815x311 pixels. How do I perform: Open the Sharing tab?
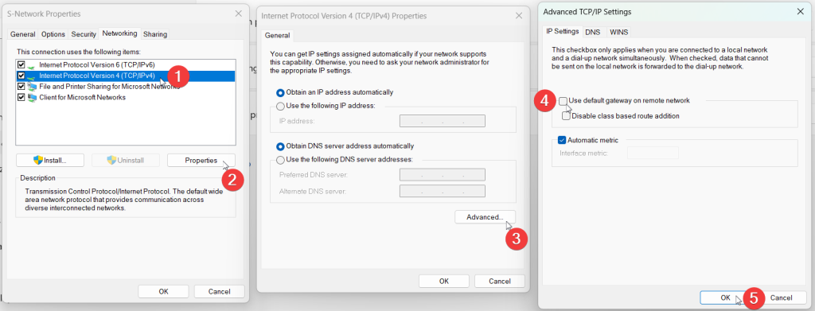click(155, 34)
